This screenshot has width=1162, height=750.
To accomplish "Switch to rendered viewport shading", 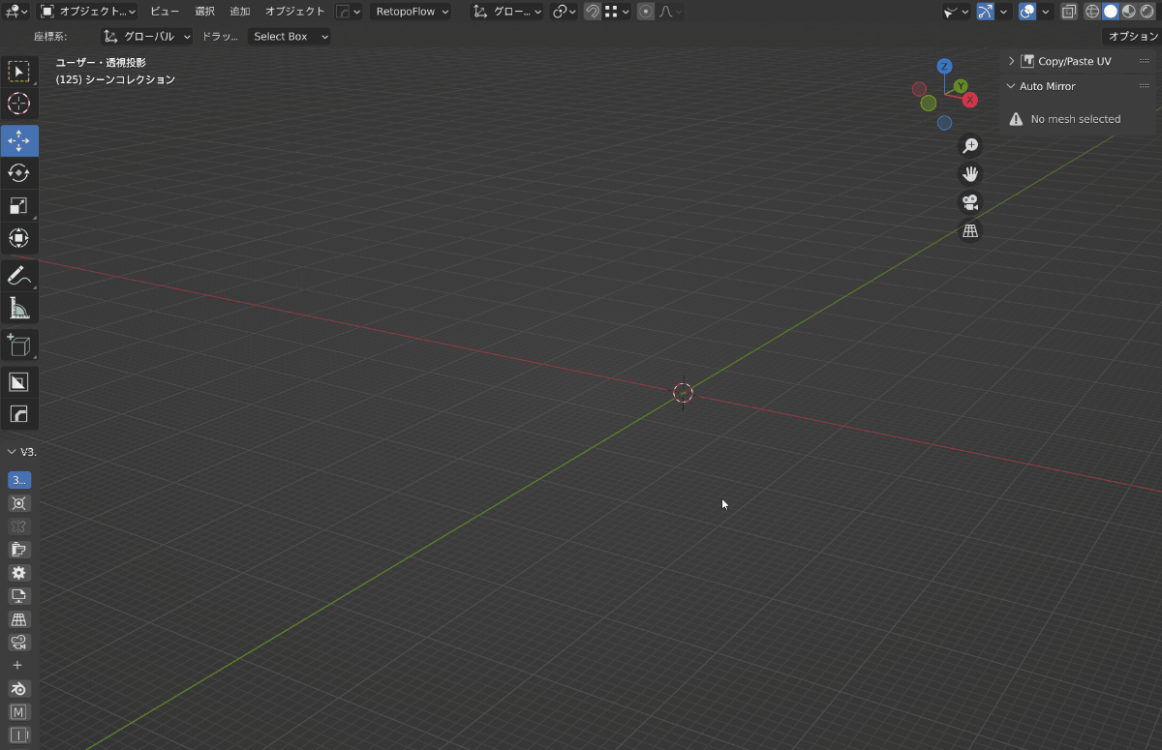I will click(1147, 12).
